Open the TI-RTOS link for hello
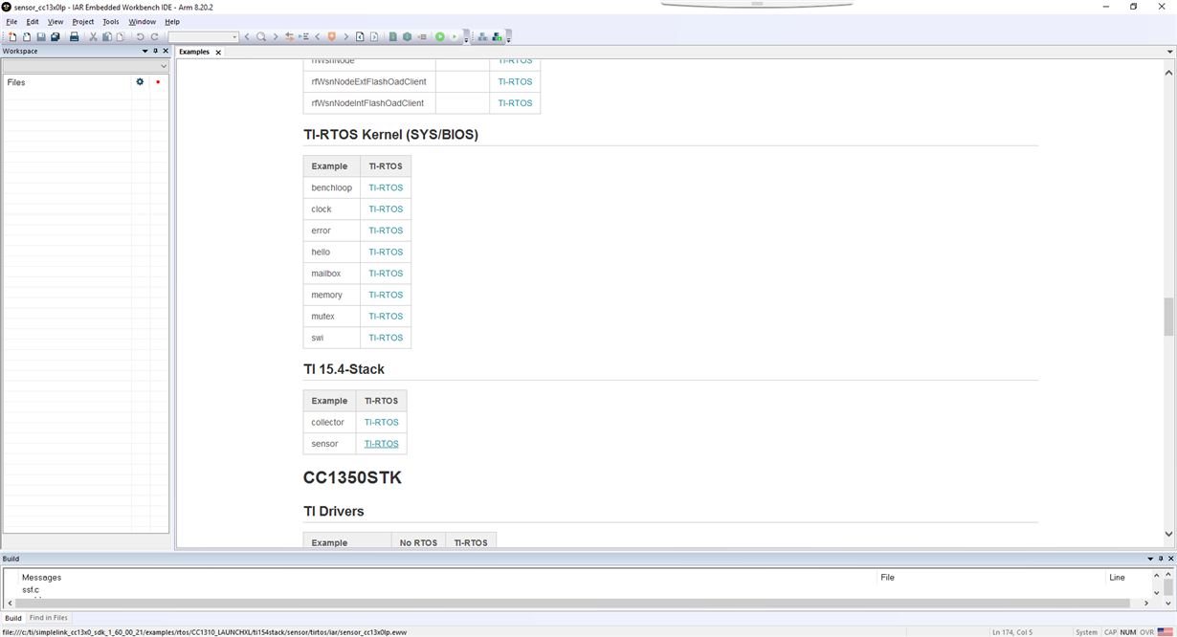The image size is (1177, 637). 386,252
